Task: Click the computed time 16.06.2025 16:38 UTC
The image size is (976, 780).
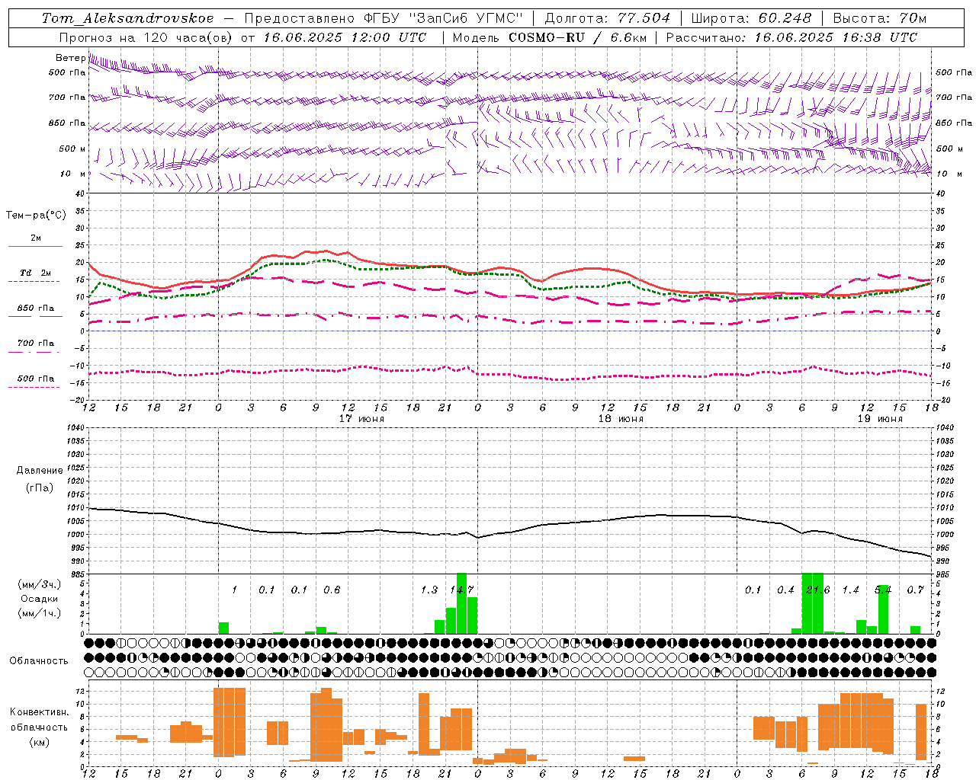Action: (x=836, y=37)
